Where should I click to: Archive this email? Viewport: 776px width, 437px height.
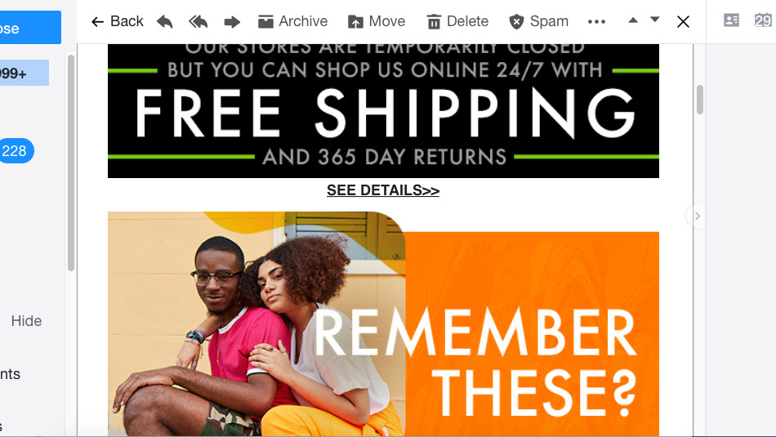point(292,21)
